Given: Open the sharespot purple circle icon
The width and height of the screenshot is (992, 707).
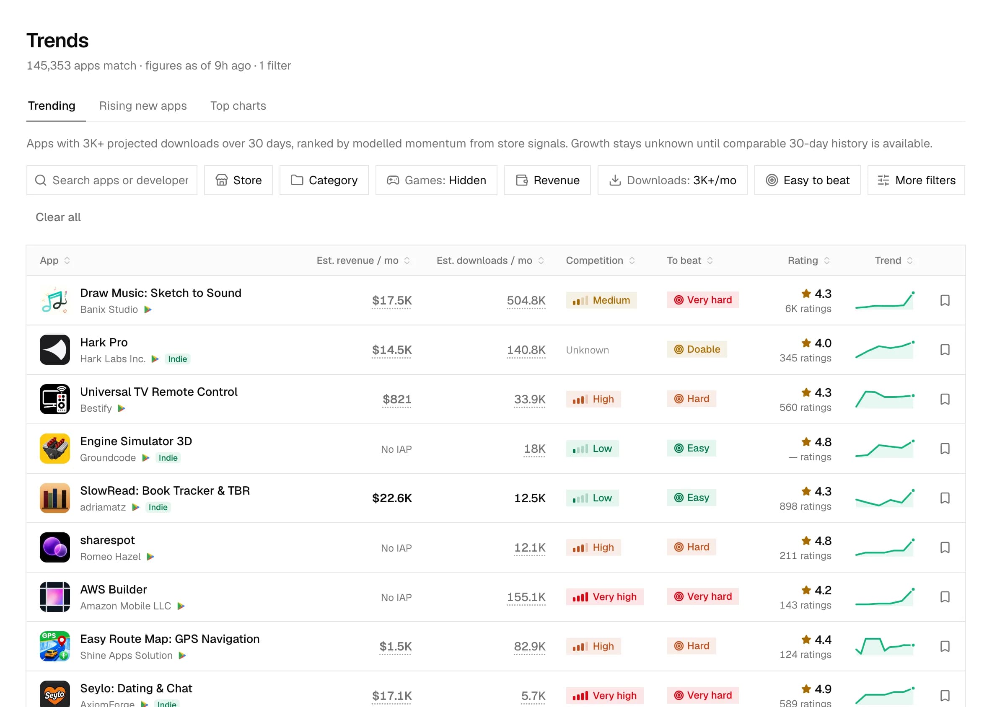Looking at the screenshot, I should tap(55, 547).
